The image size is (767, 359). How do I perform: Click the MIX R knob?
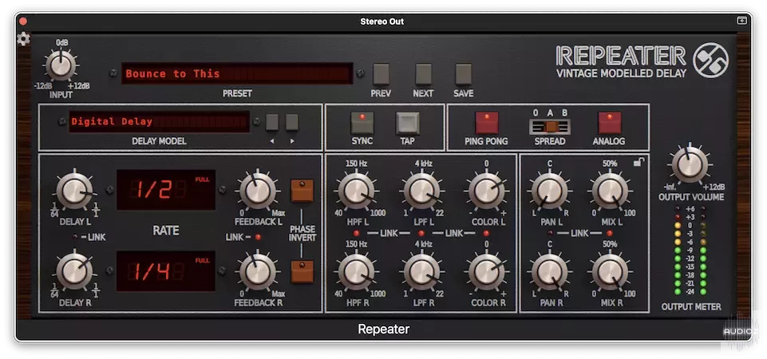click(610, 272)
